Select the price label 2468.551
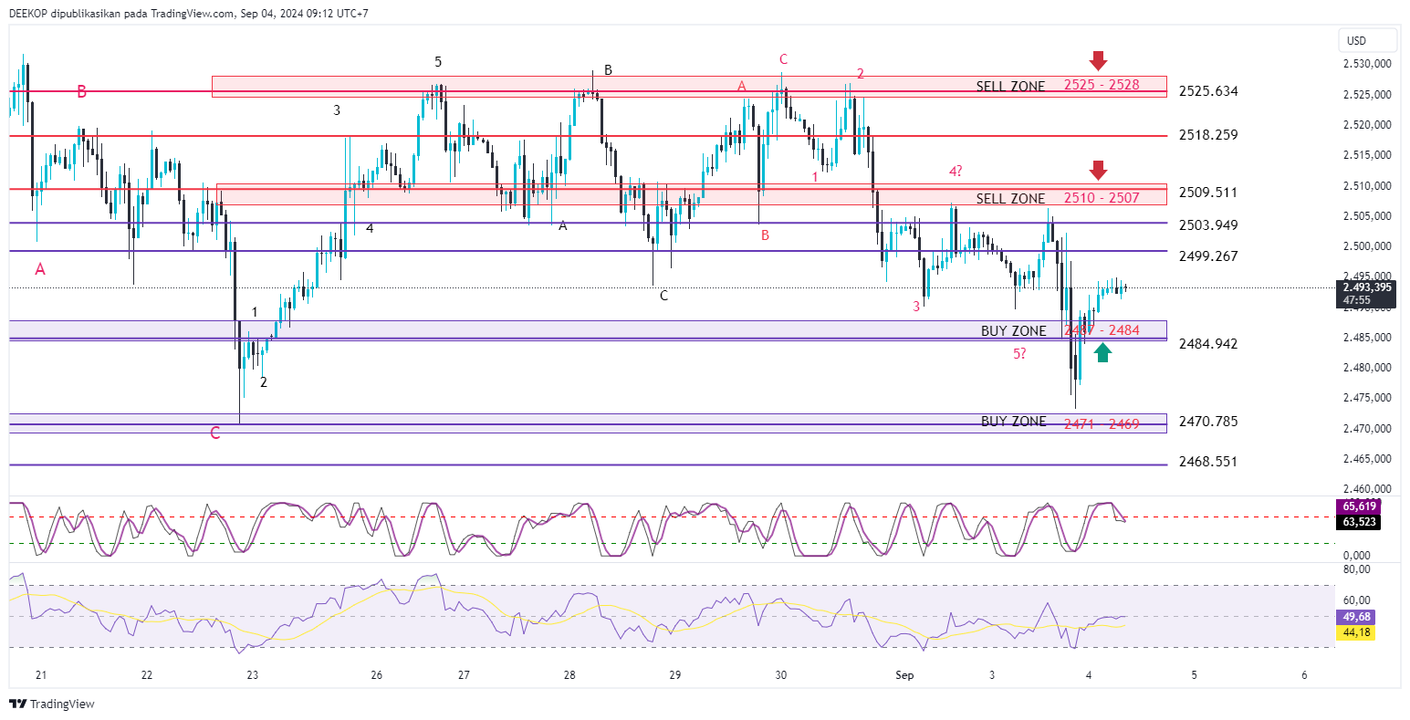The image size is (1410, 720). (x=1208, y=462)
